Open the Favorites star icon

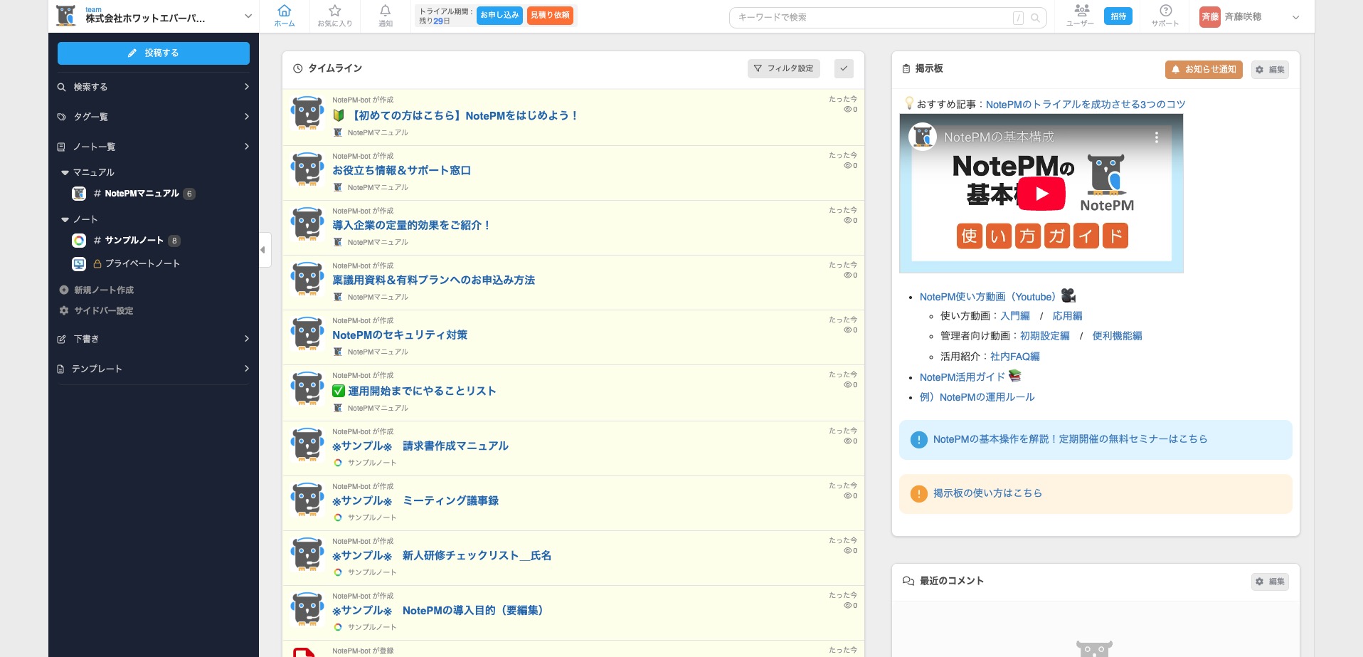tap(334, 11)
